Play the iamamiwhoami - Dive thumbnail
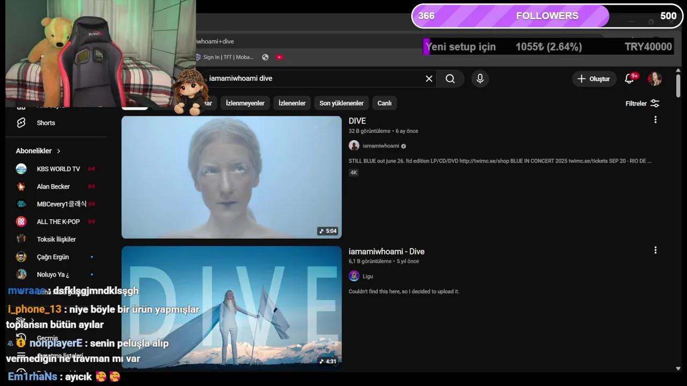This screenshot has width=687, height=386. coord(231,307)
